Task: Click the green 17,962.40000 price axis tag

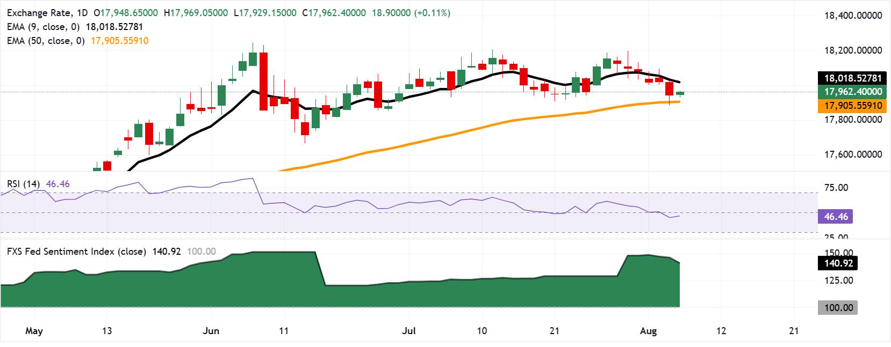Action: (852, 92)
